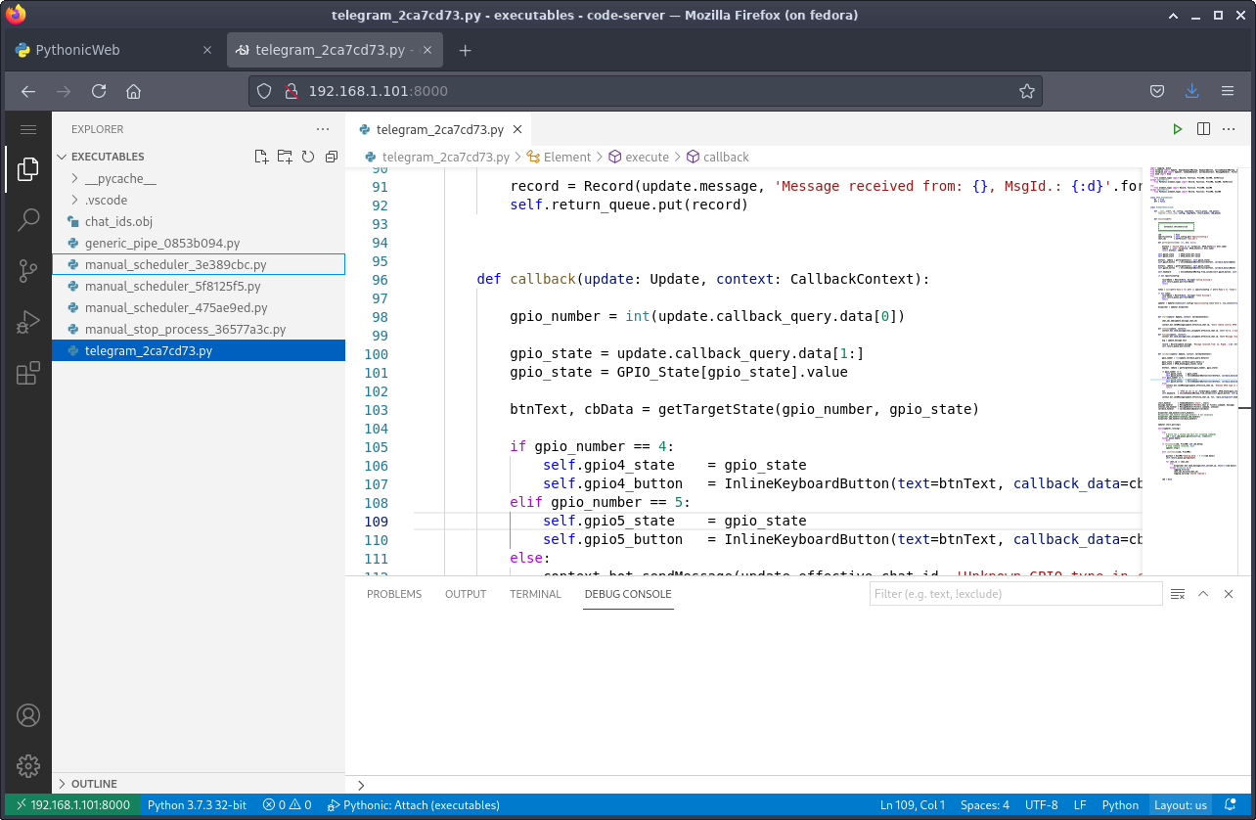Open the Source Control view
This screenshot has height=820, width=1256.
(x=27, y=270)
